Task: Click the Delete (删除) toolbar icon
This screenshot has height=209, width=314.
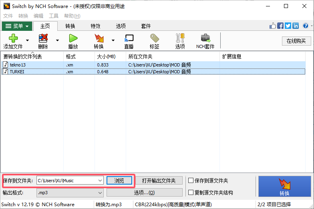Action: pos(43,38)
